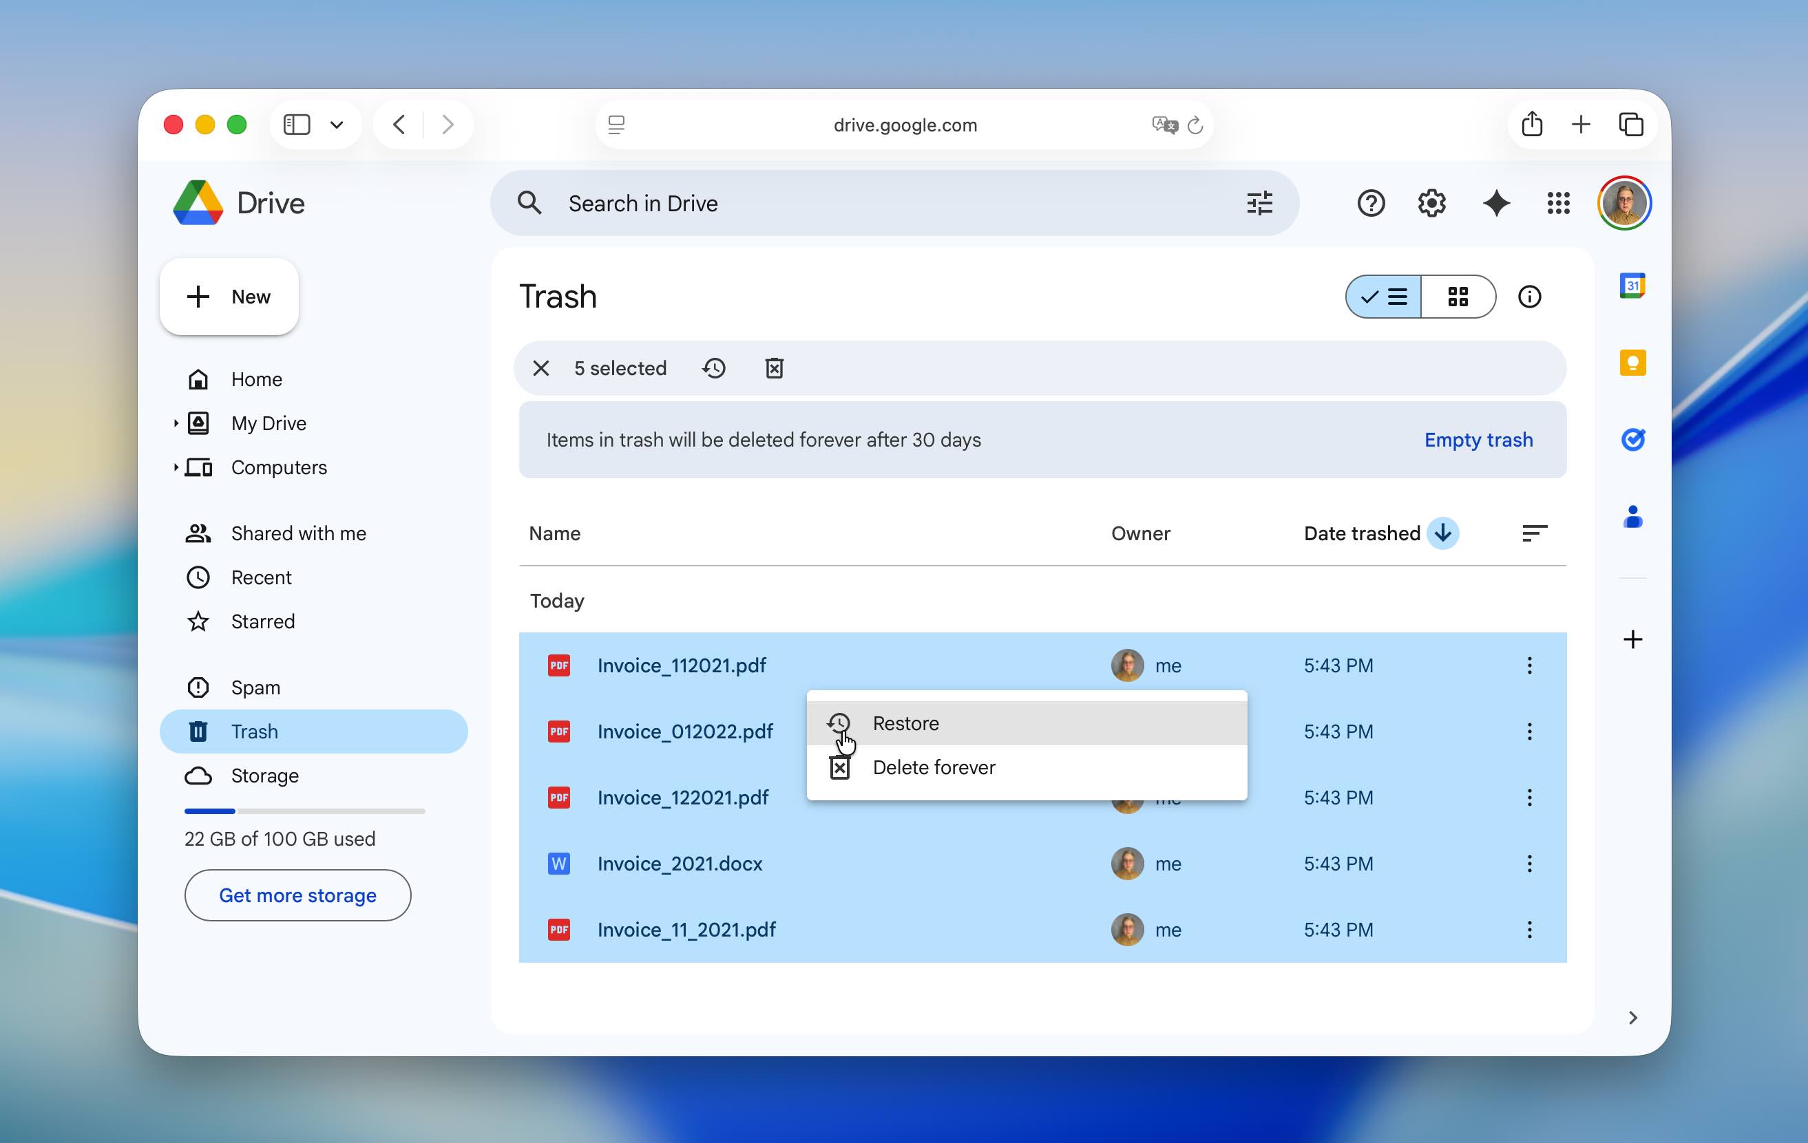Image resolution: width=1808 pixels, height=1143 pixels.
Task: Click the Empty trash link
Action: tap(1478, 440)
